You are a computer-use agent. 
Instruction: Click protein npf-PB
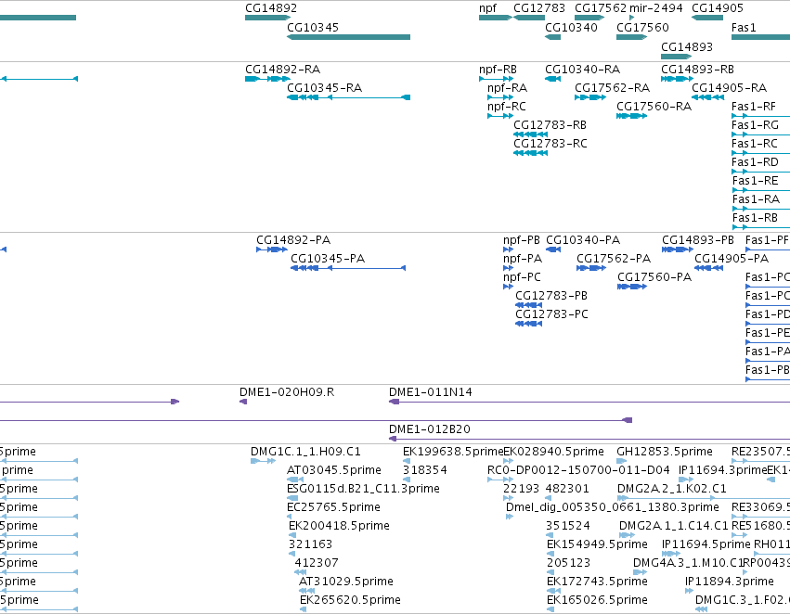(x=522, y=240)
